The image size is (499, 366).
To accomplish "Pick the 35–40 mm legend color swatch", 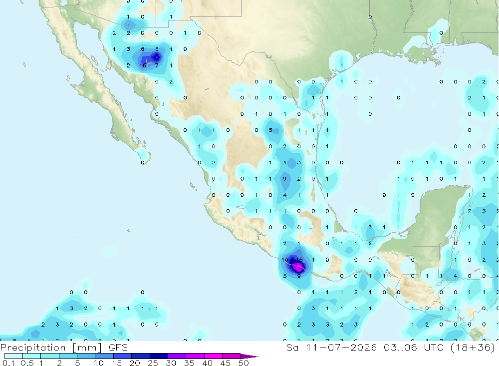I will coord(195,356).
